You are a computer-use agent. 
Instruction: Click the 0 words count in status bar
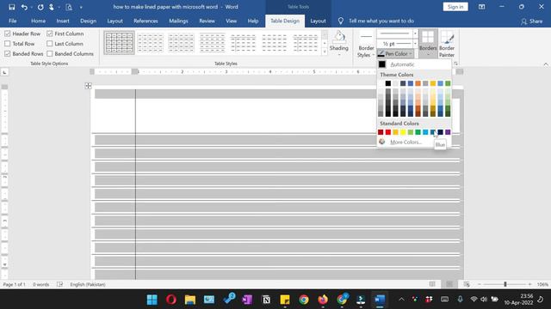[x=40, y=284]
